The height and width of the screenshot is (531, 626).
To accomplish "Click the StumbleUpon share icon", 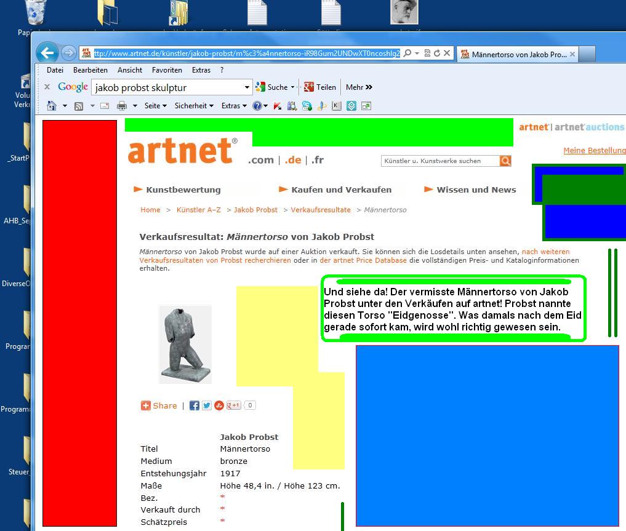I will tap(219, 405).
